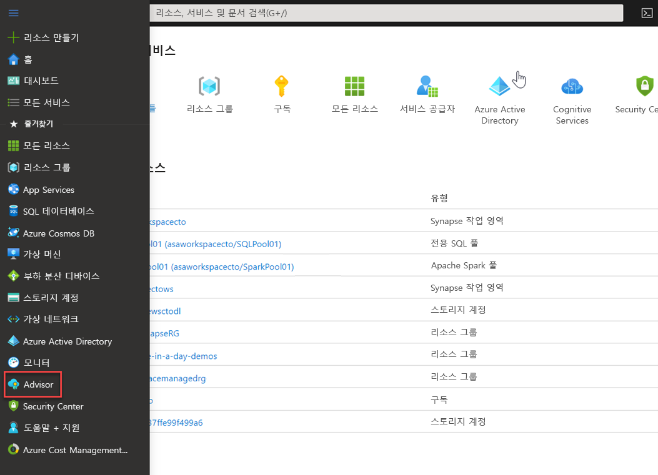Click the Help + support person icon
The image size is (658, 475).
click(13, 428)
